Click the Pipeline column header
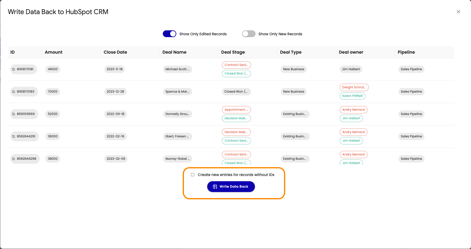The image size is (471, 249). click(406, 52)
